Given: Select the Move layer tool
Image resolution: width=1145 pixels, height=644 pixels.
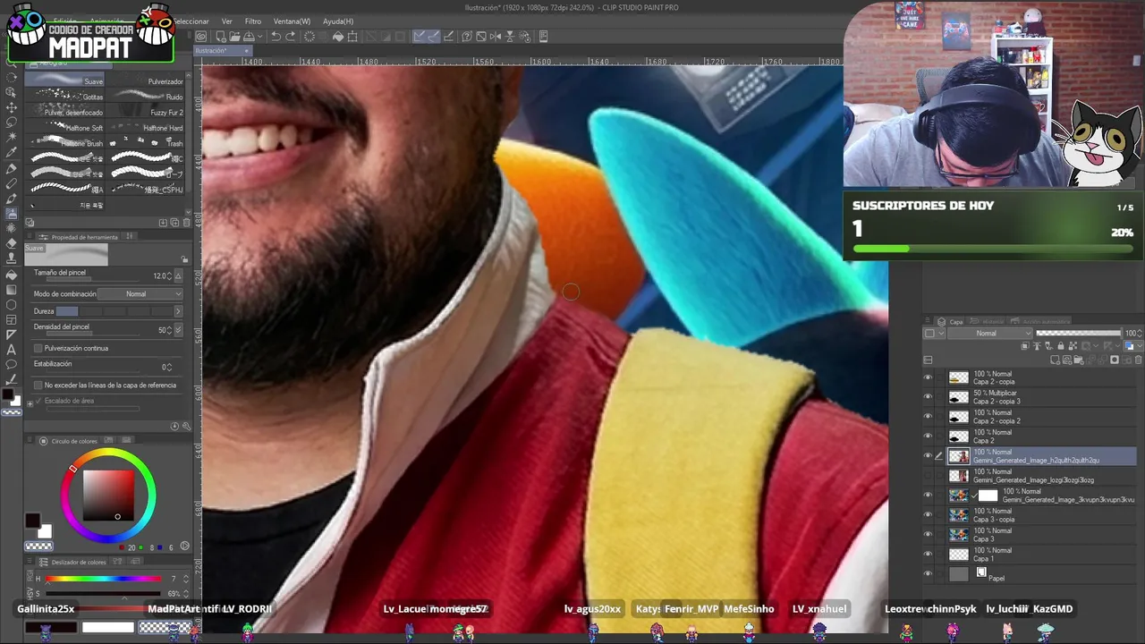Looking at the screenshot, I should 11,107.
